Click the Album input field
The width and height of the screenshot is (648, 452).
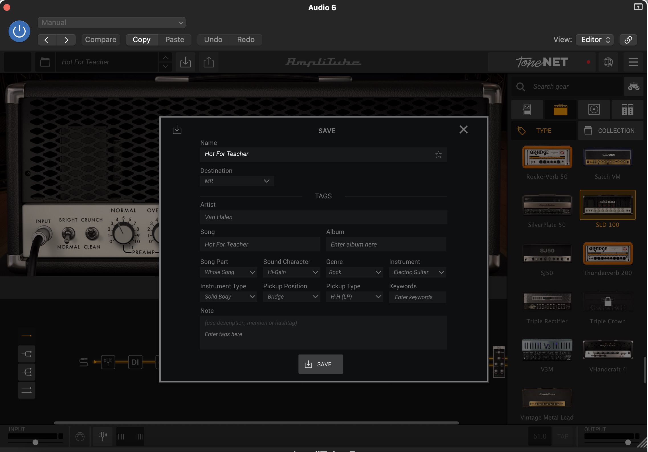click(386, 244)
